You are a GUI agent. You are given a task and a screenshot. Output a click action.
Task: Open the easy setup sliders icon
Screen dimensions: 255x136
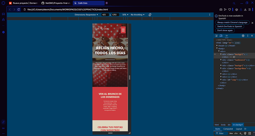click(250, 10)
